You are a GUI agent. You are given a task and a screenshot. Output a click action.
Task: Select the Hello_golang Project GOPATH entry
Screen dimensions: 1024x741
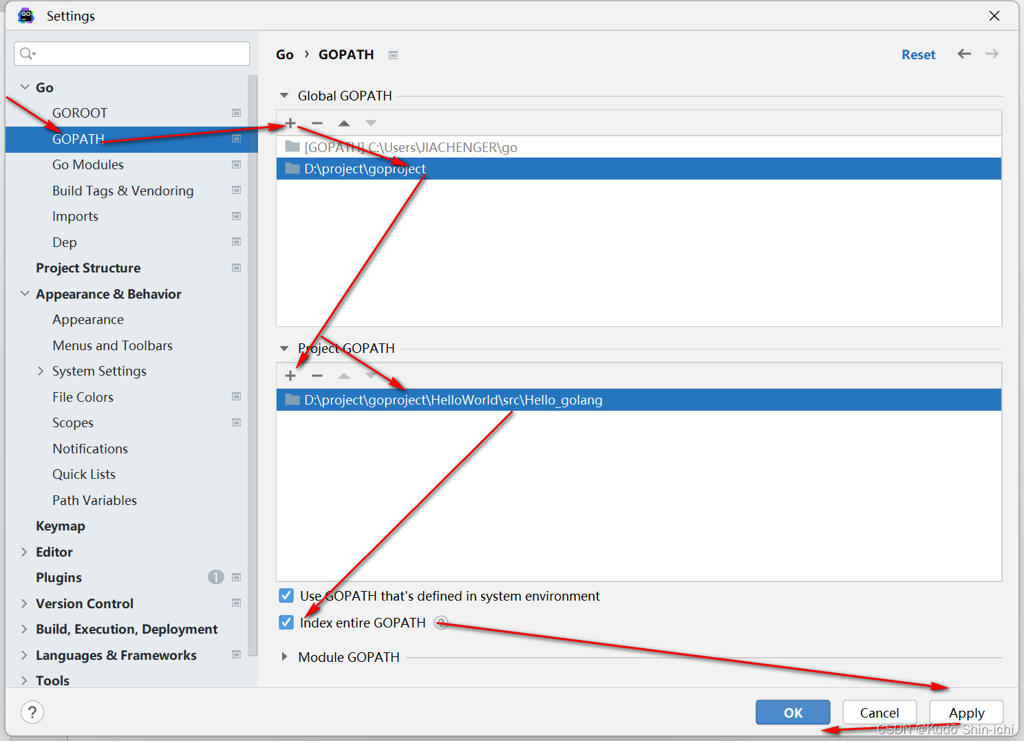tap(639, 400)
